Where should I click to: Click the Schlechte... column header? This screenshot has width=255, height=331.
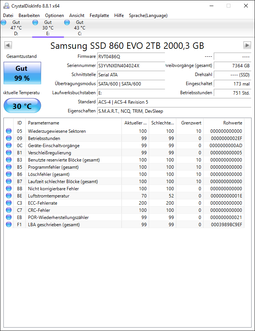[x=163, y=123]
